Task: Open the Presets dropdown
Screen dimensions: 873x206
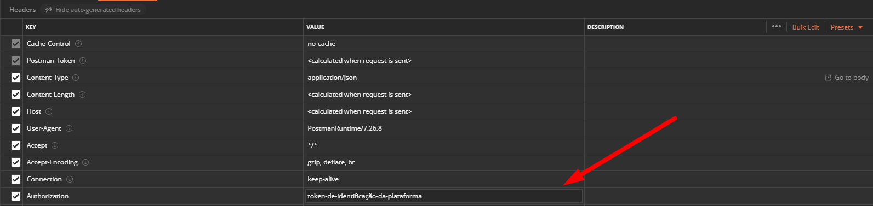Action: (847, 27)
